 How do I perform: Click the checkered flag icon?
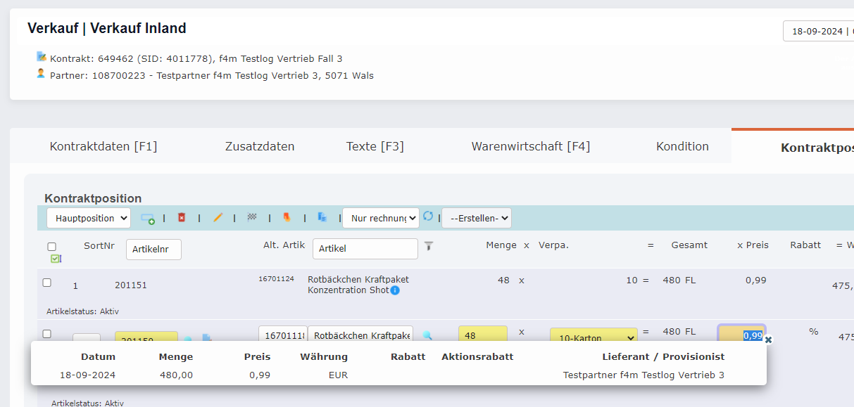coord(251,218)
